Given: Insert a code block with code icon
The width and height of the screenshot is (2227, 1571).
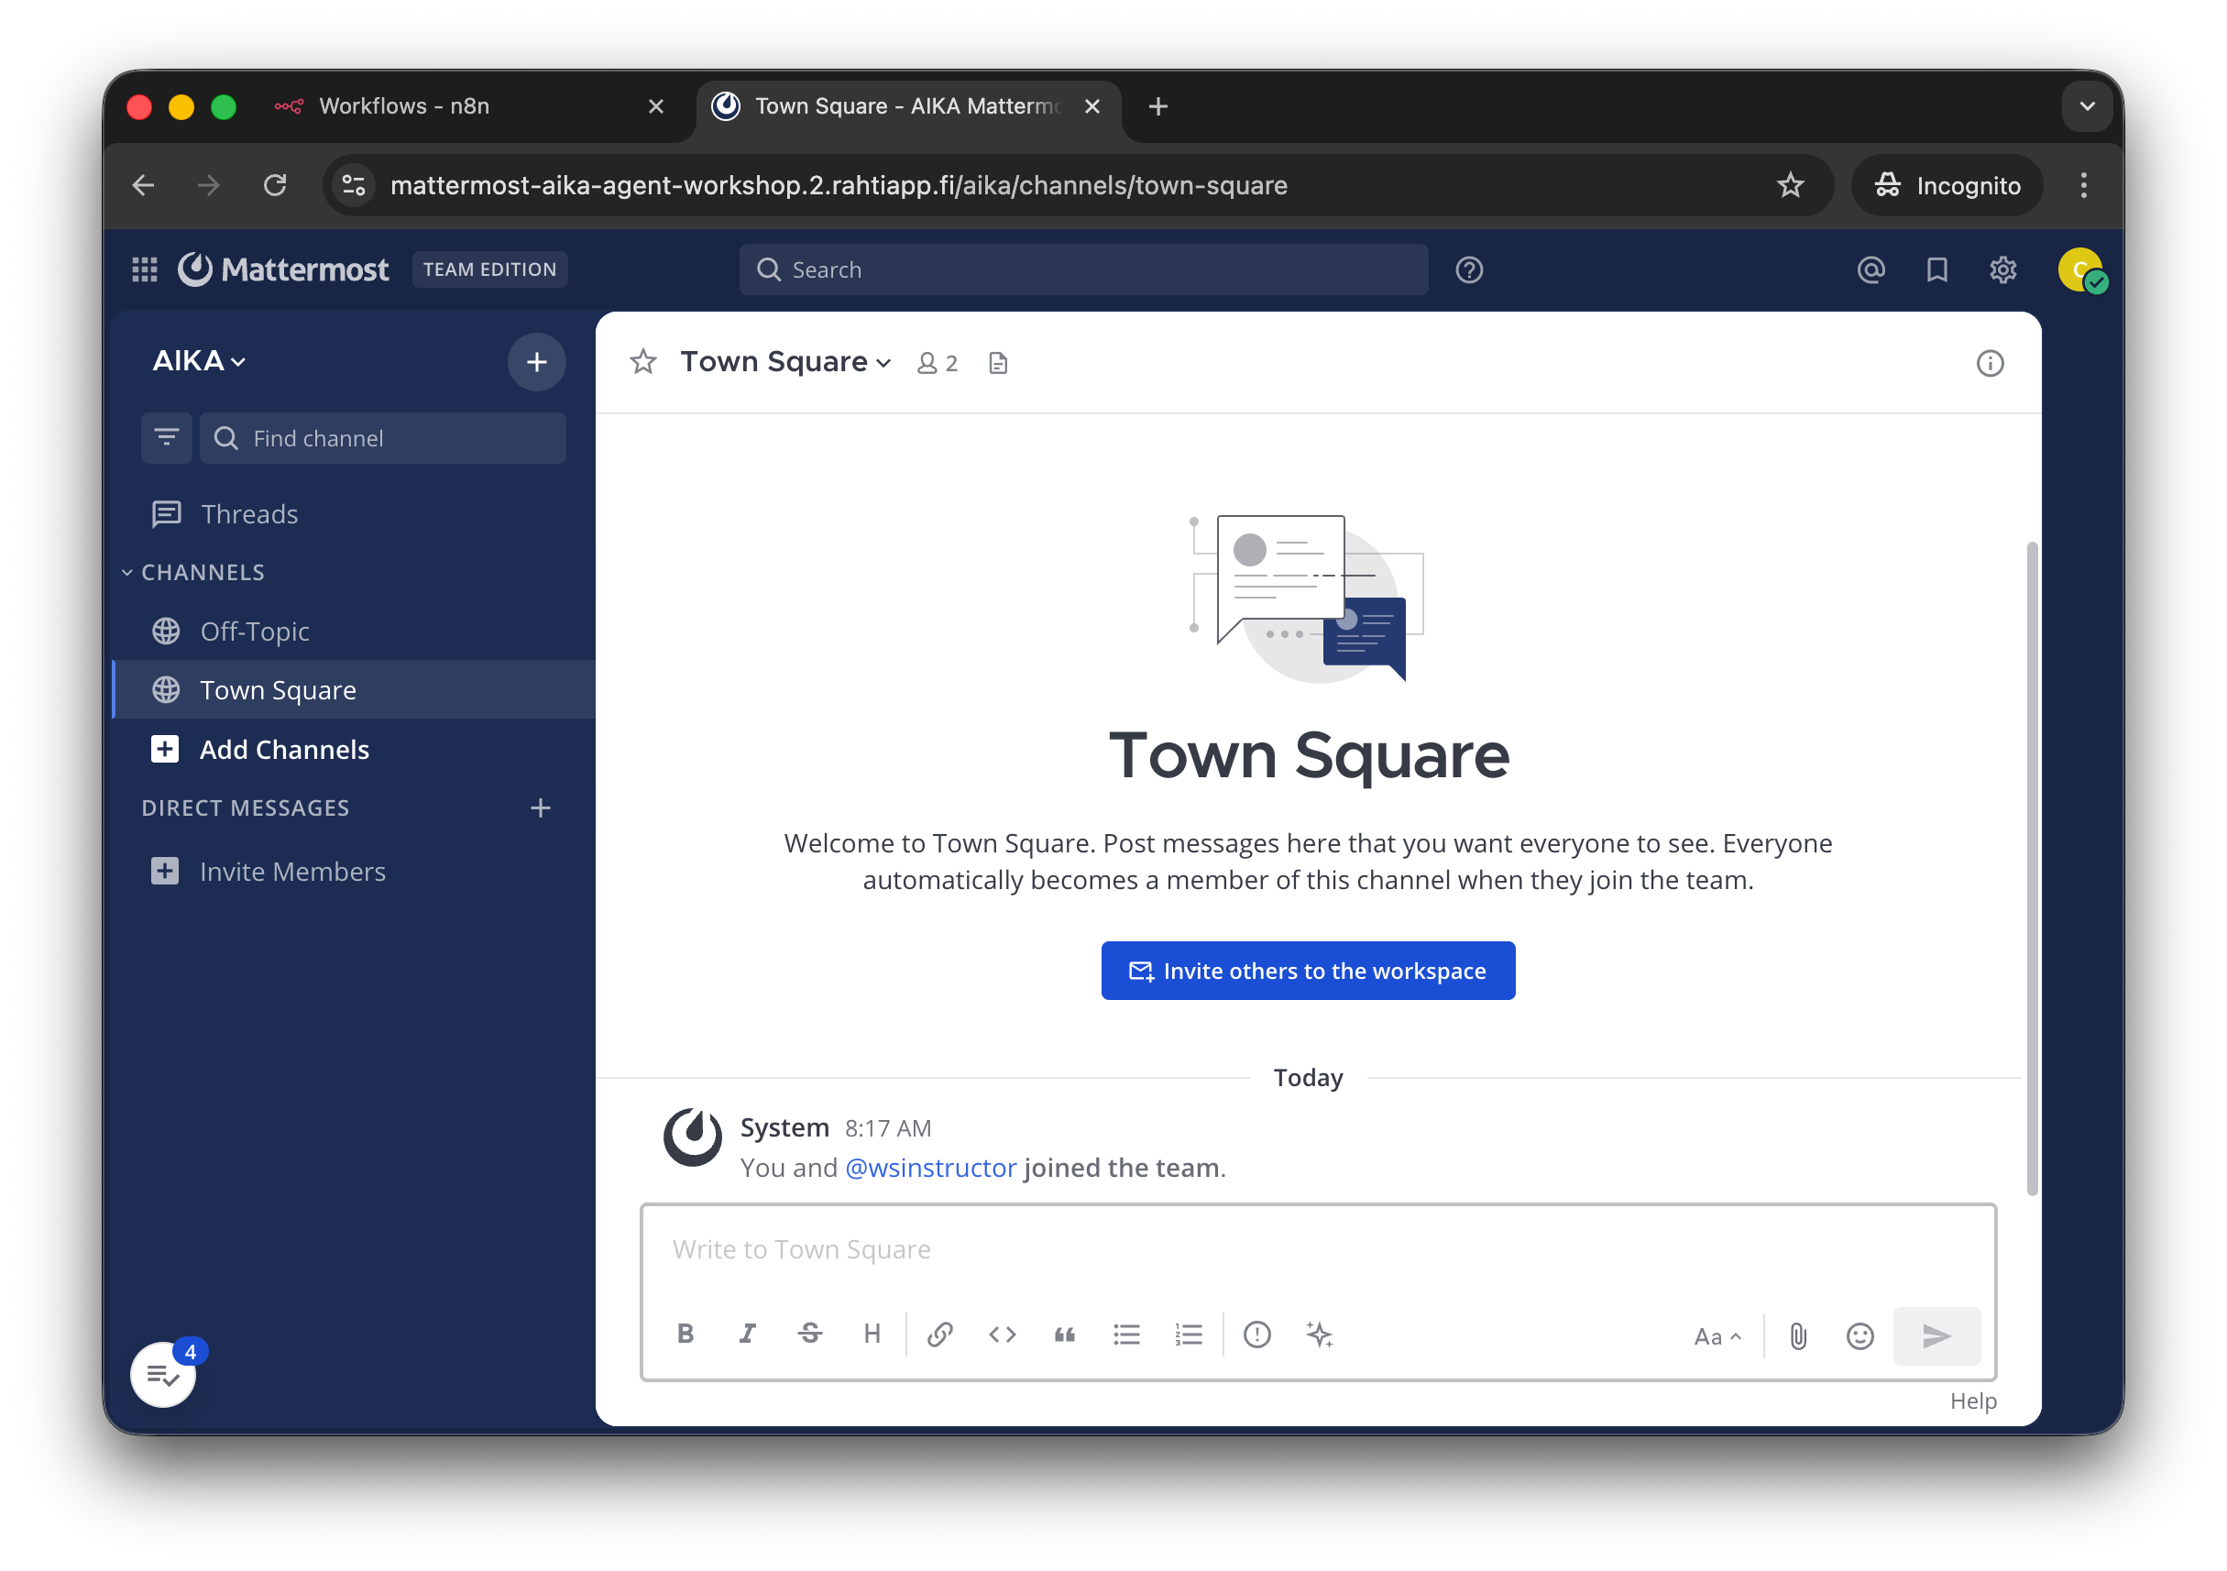Looking at the screenshot, I should 1002,1335.
